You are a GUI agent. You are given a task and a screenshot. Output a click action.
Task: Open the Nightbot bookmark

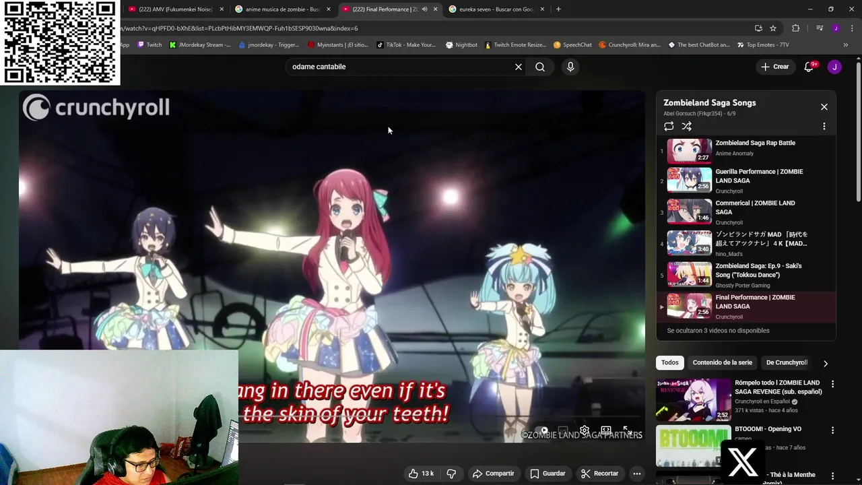[461, 45]
